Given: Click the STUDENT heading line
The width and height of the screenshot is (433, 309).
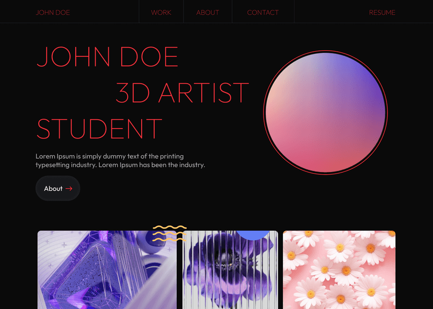Looking at the screenshot, I should [99, 129].
